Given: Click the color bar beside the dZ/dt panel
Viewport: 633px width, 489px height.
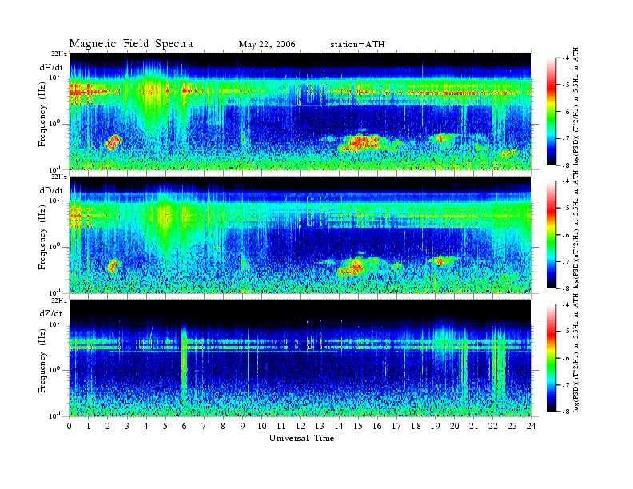Looking at the screenshot, I should [x=551, y=358].
